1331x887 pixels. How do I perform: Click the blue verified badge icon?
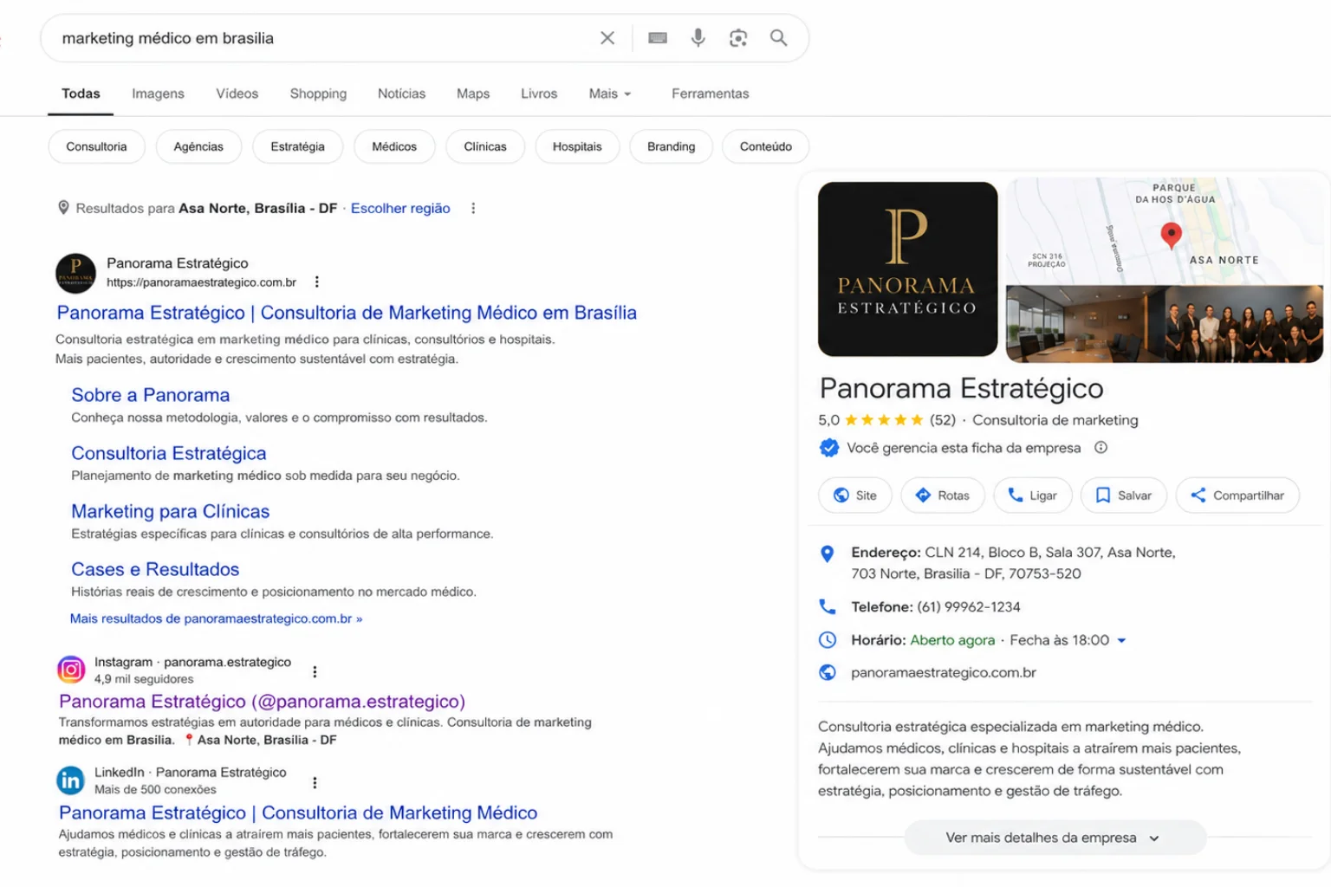point(829,448)
